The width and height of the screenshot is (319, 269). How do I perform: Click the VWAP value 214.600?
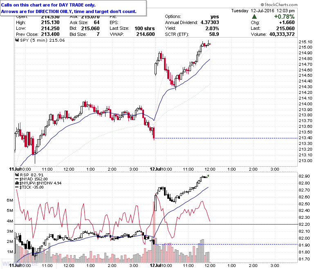[x=146, y=34]
